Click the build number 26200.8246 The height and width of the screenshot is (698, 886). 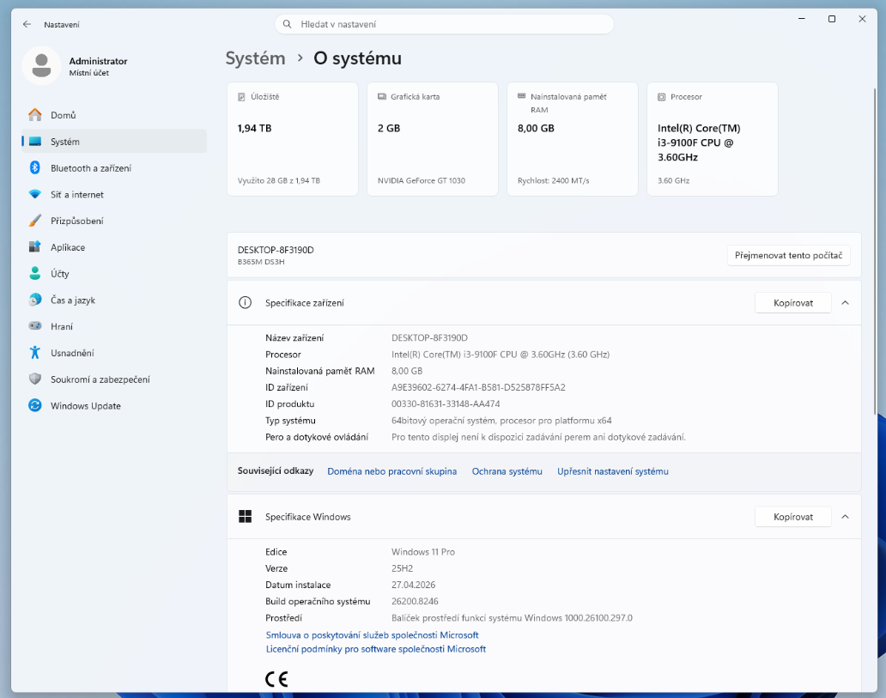point(415,601)
